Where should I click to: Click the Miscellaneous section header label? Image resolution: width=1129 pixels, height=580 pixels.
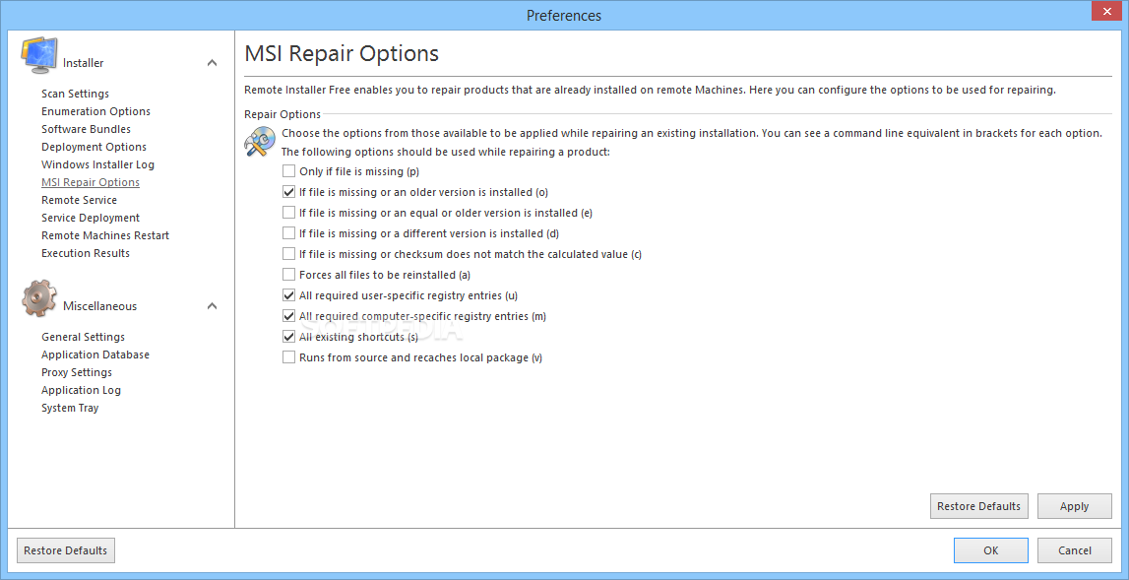point(100,306)
